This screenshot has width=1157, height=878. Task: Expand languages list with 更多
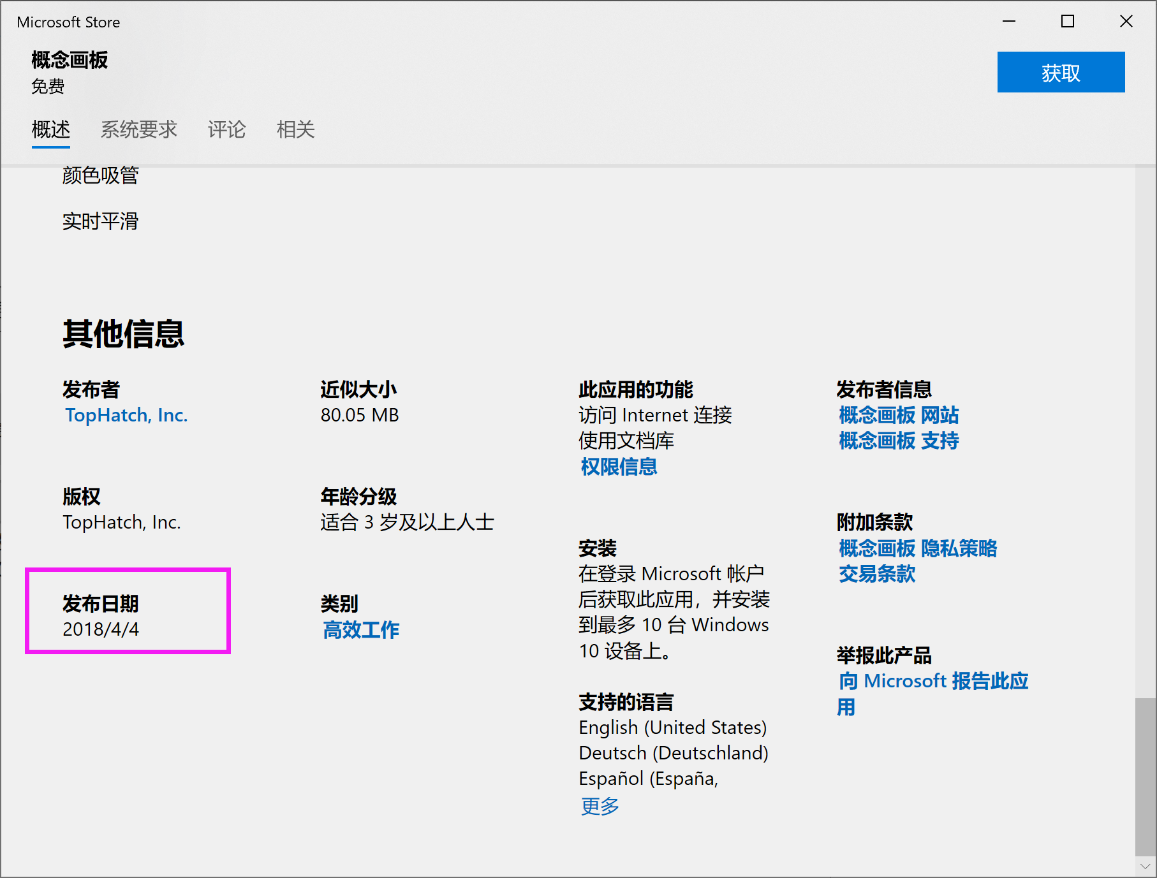[600, 806]
